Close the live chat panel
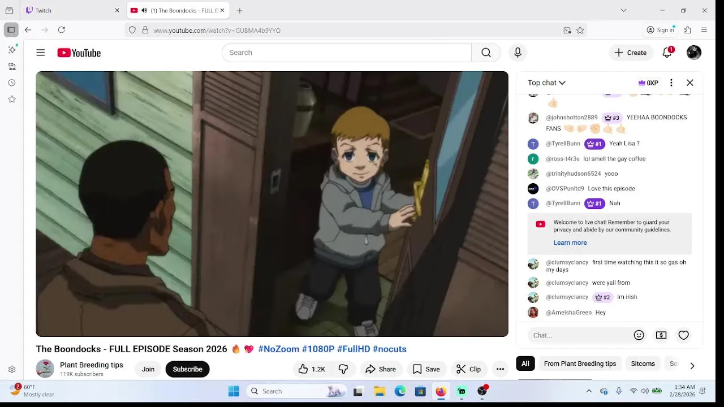This screenshot has width=724, height=407. tap(690, 83)
